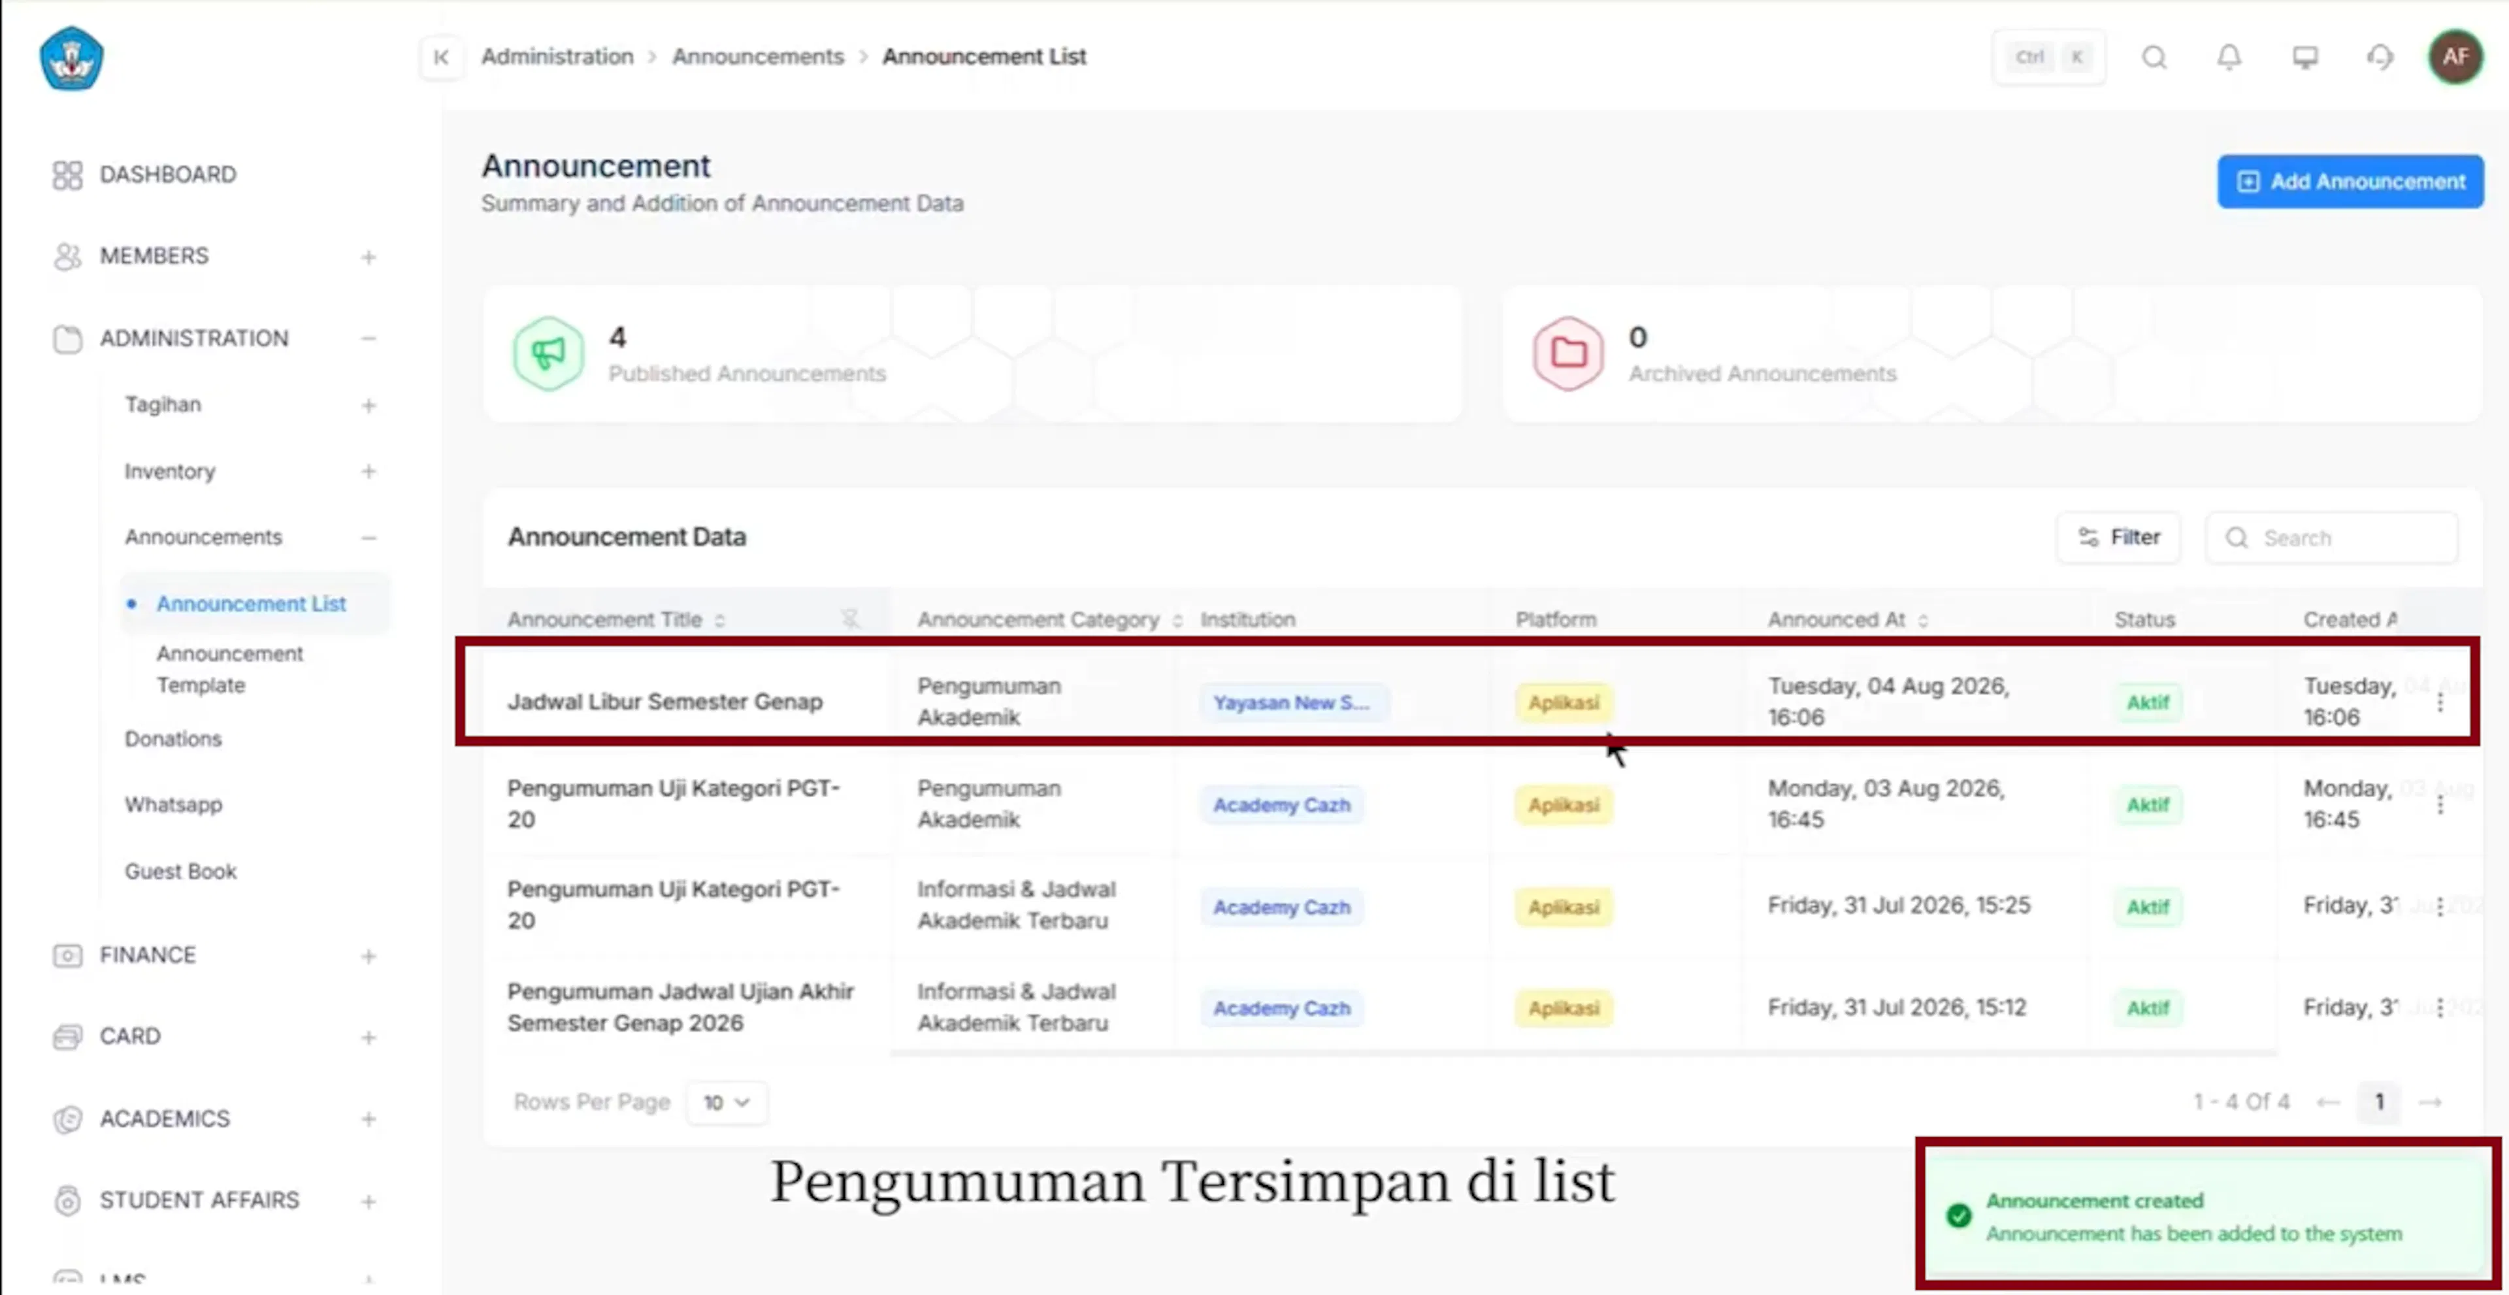Expand the Tagihan submenu
Screen dimensions: 2509x1295
[368, 405]
